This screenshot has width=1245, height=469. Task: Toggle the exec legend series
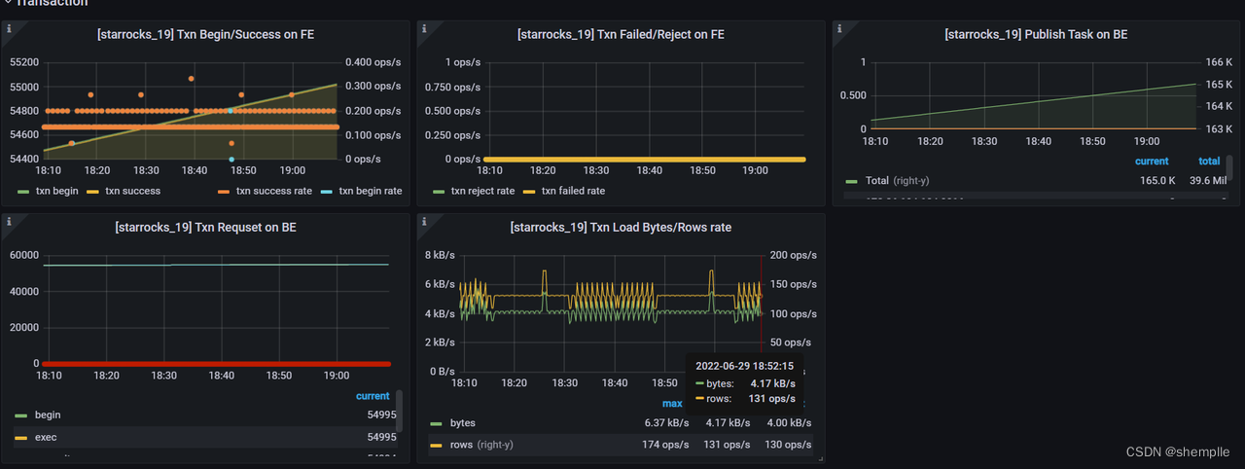click(46, 437)
